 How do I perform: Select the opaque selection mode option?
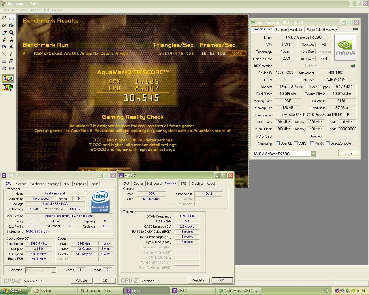(8, 78)
